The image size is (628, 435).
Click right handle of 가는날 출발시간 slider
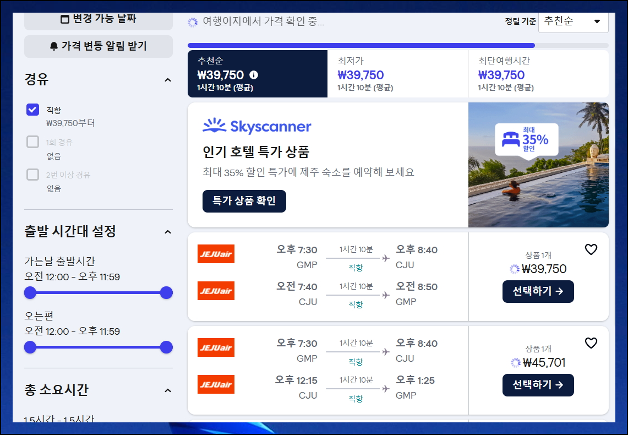(166, 293)
